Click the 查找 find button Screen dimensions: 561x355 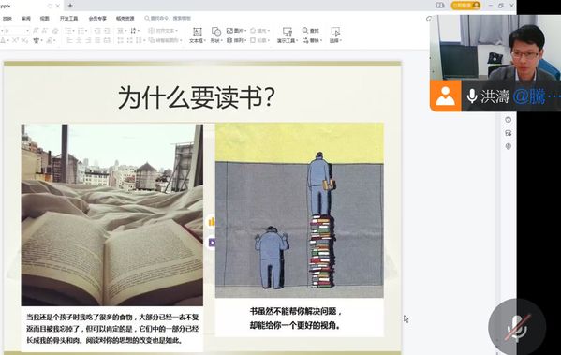click(311, 31)
